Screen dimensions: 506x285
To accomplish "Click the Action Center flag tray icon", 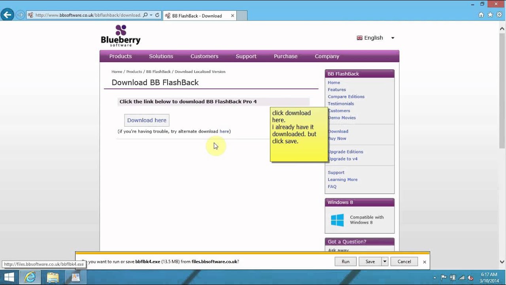I will click(444, 277).
